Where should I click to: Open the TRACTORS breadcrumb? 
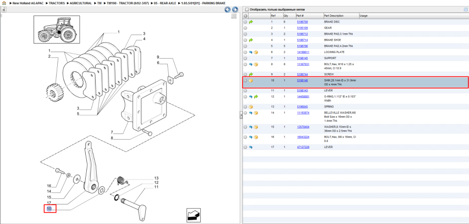tap(57, 3)
